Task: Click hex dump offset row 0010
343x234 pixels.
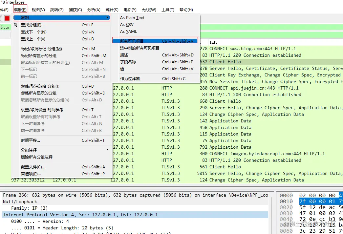Action: 286,202
